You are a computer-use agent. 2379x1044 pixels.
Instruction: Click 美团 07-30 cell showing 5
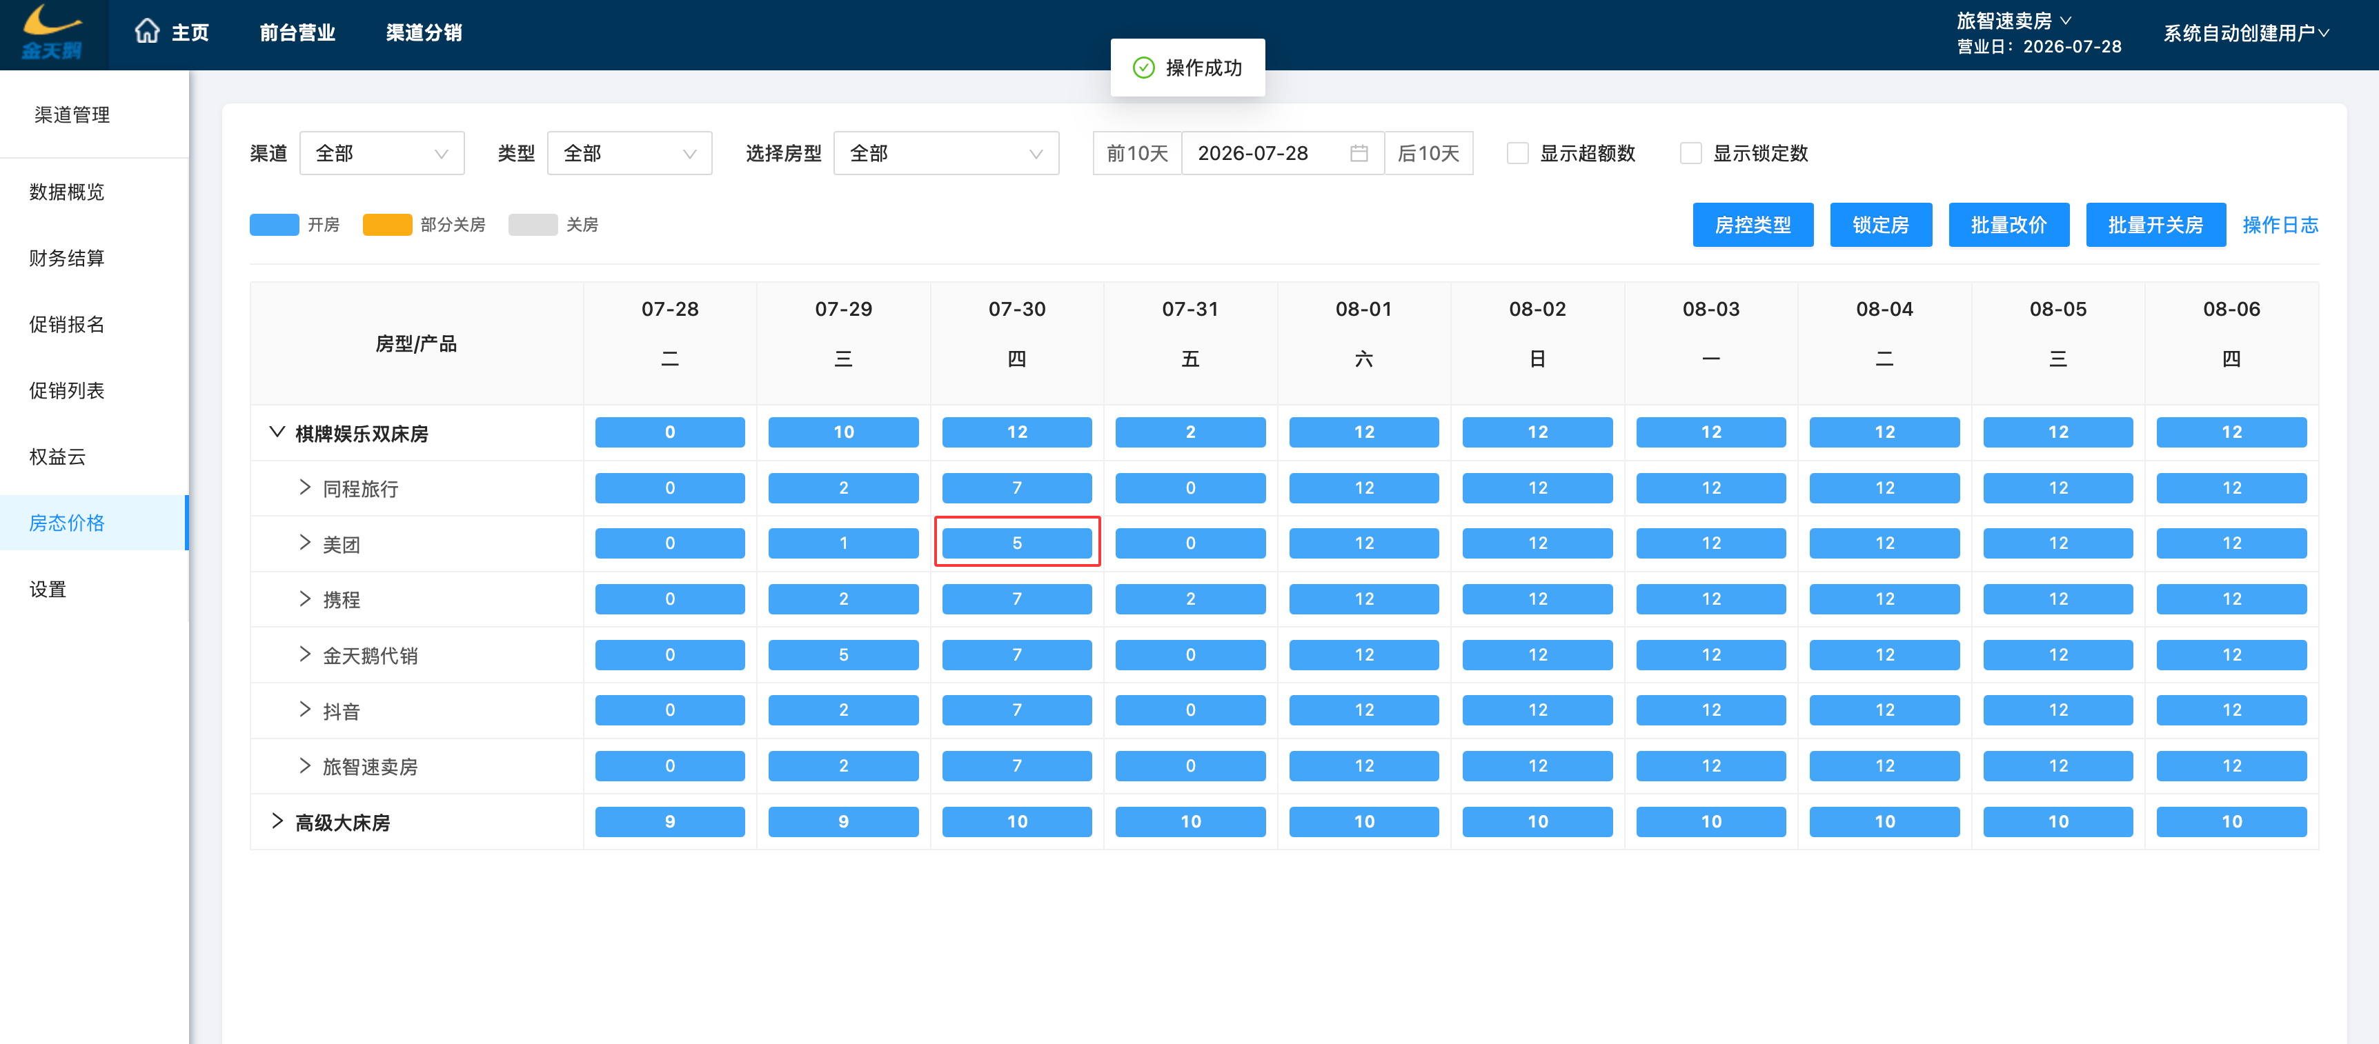pyautogui.click(x=1017, y=543)
